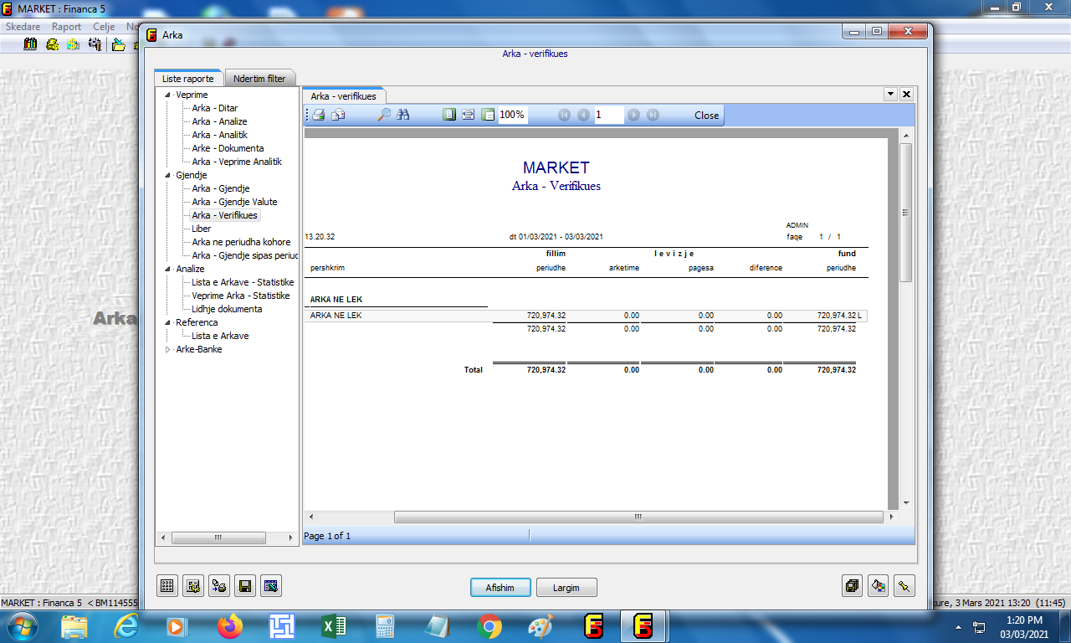Click the Excel export table icon at bottom
The height and width of the screenshot is (643, 1071).
(271, 586)
